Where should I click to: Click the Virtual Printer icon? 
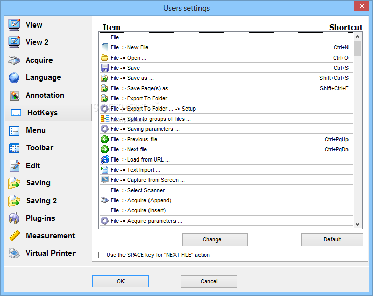click(14, 253)
